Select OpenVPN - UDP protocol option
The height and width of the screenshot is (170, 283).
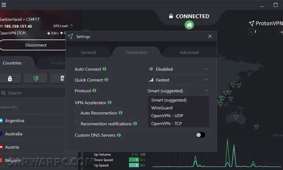pyautogui.click(x=178, y=116)
